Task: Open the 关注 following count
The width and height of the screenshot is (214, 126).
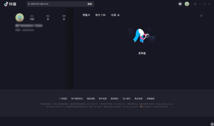Action: [x=32, y=18]
